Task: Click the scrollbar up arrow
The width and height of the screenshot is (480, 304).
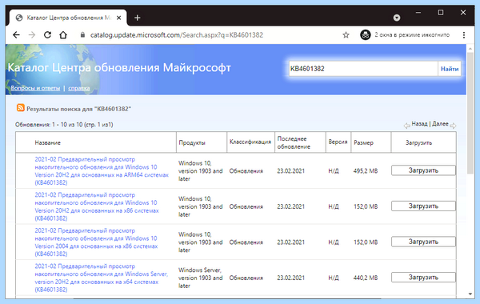Action: [x=470, y=48]
